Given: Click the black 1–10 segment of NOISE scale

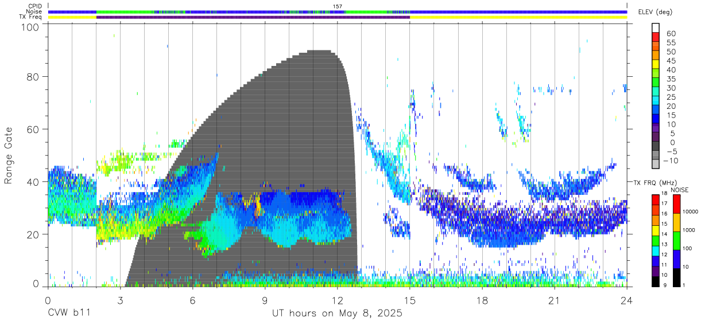Looking at the screenshot, I should [676, 277].
